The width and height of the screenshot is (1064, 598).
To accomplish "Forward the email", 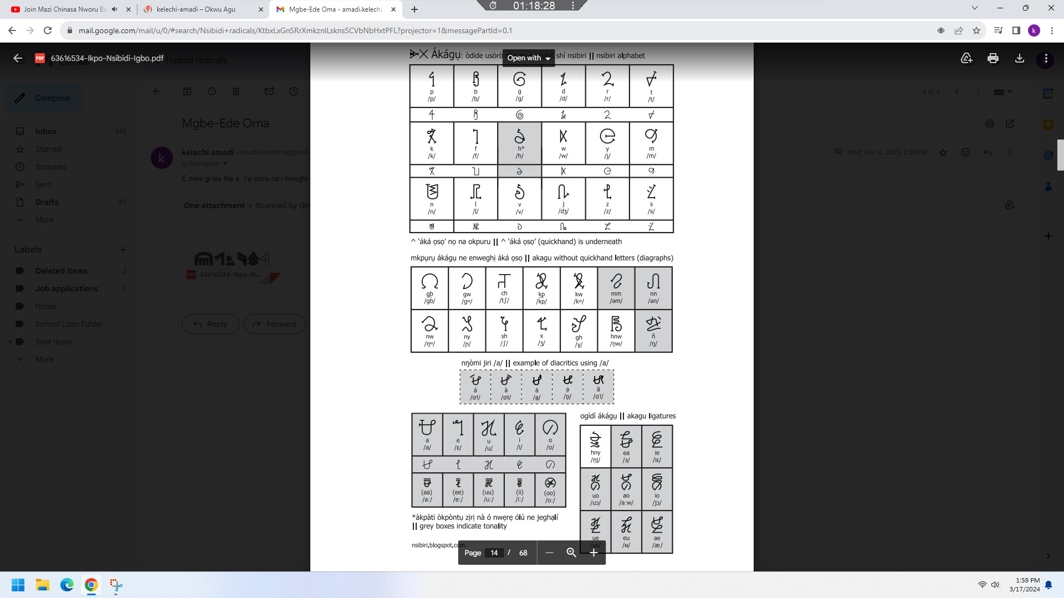I will 275,324.
